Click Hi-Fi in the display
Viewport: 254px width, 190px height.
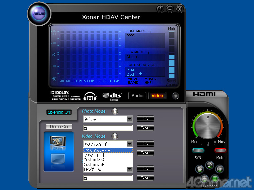click(x=148, y=83)
